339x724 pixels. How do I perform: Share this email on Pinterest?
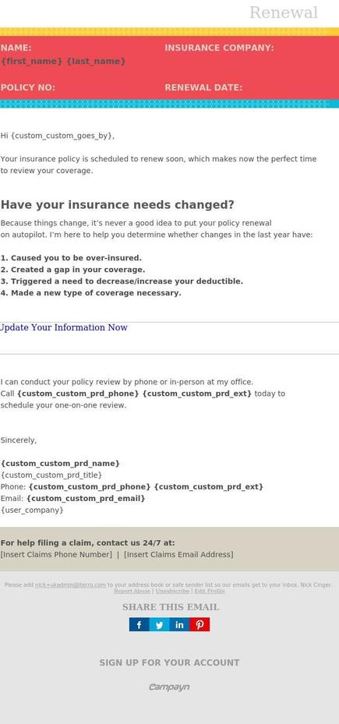[x=200, y=624]
